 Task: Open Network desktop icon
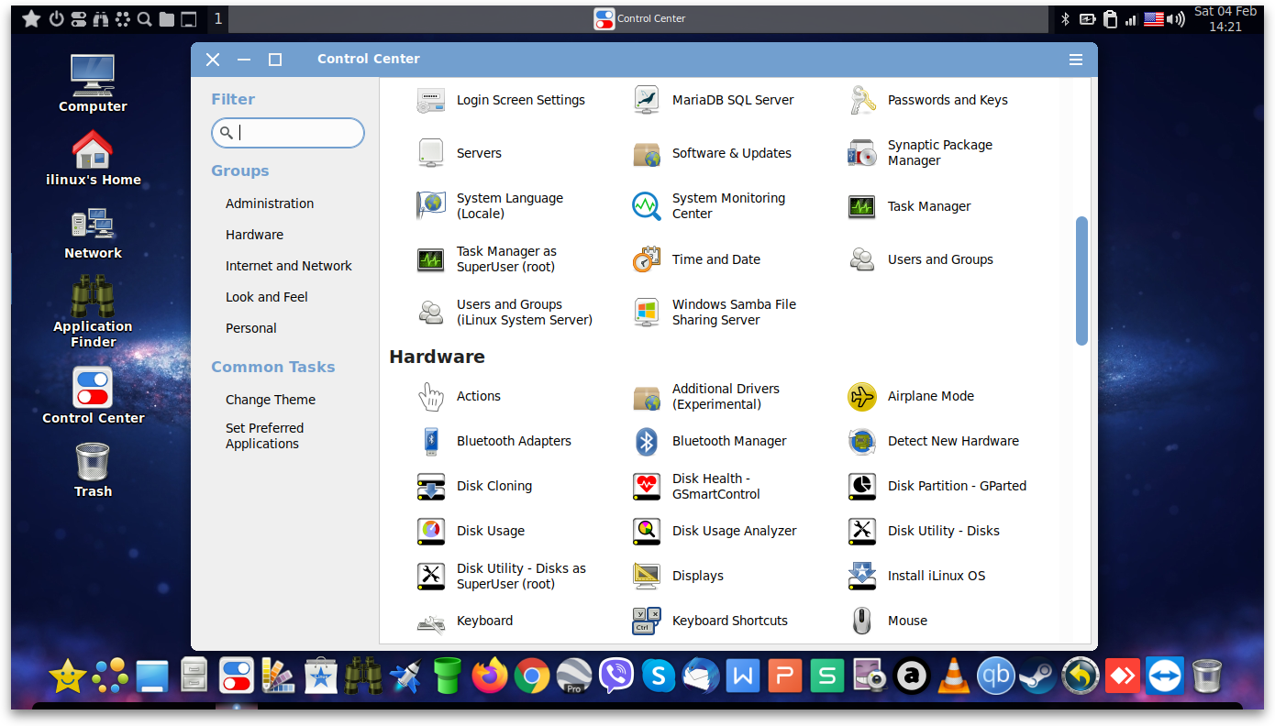[x=93, y=232]
